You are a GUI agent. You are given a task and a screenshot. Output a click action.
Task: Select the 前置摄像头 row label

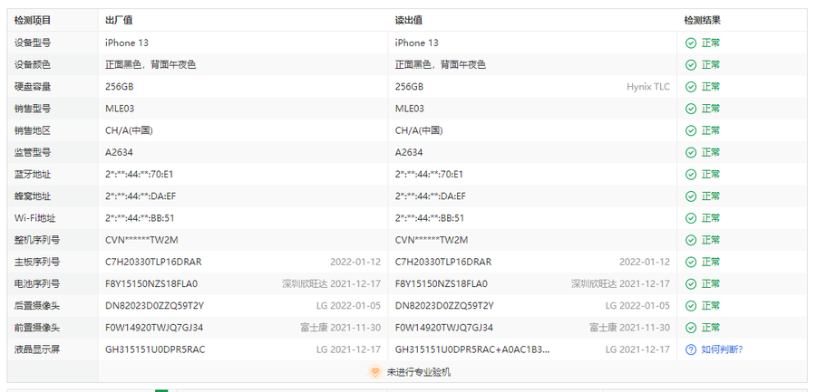click(x=37, y=328)
